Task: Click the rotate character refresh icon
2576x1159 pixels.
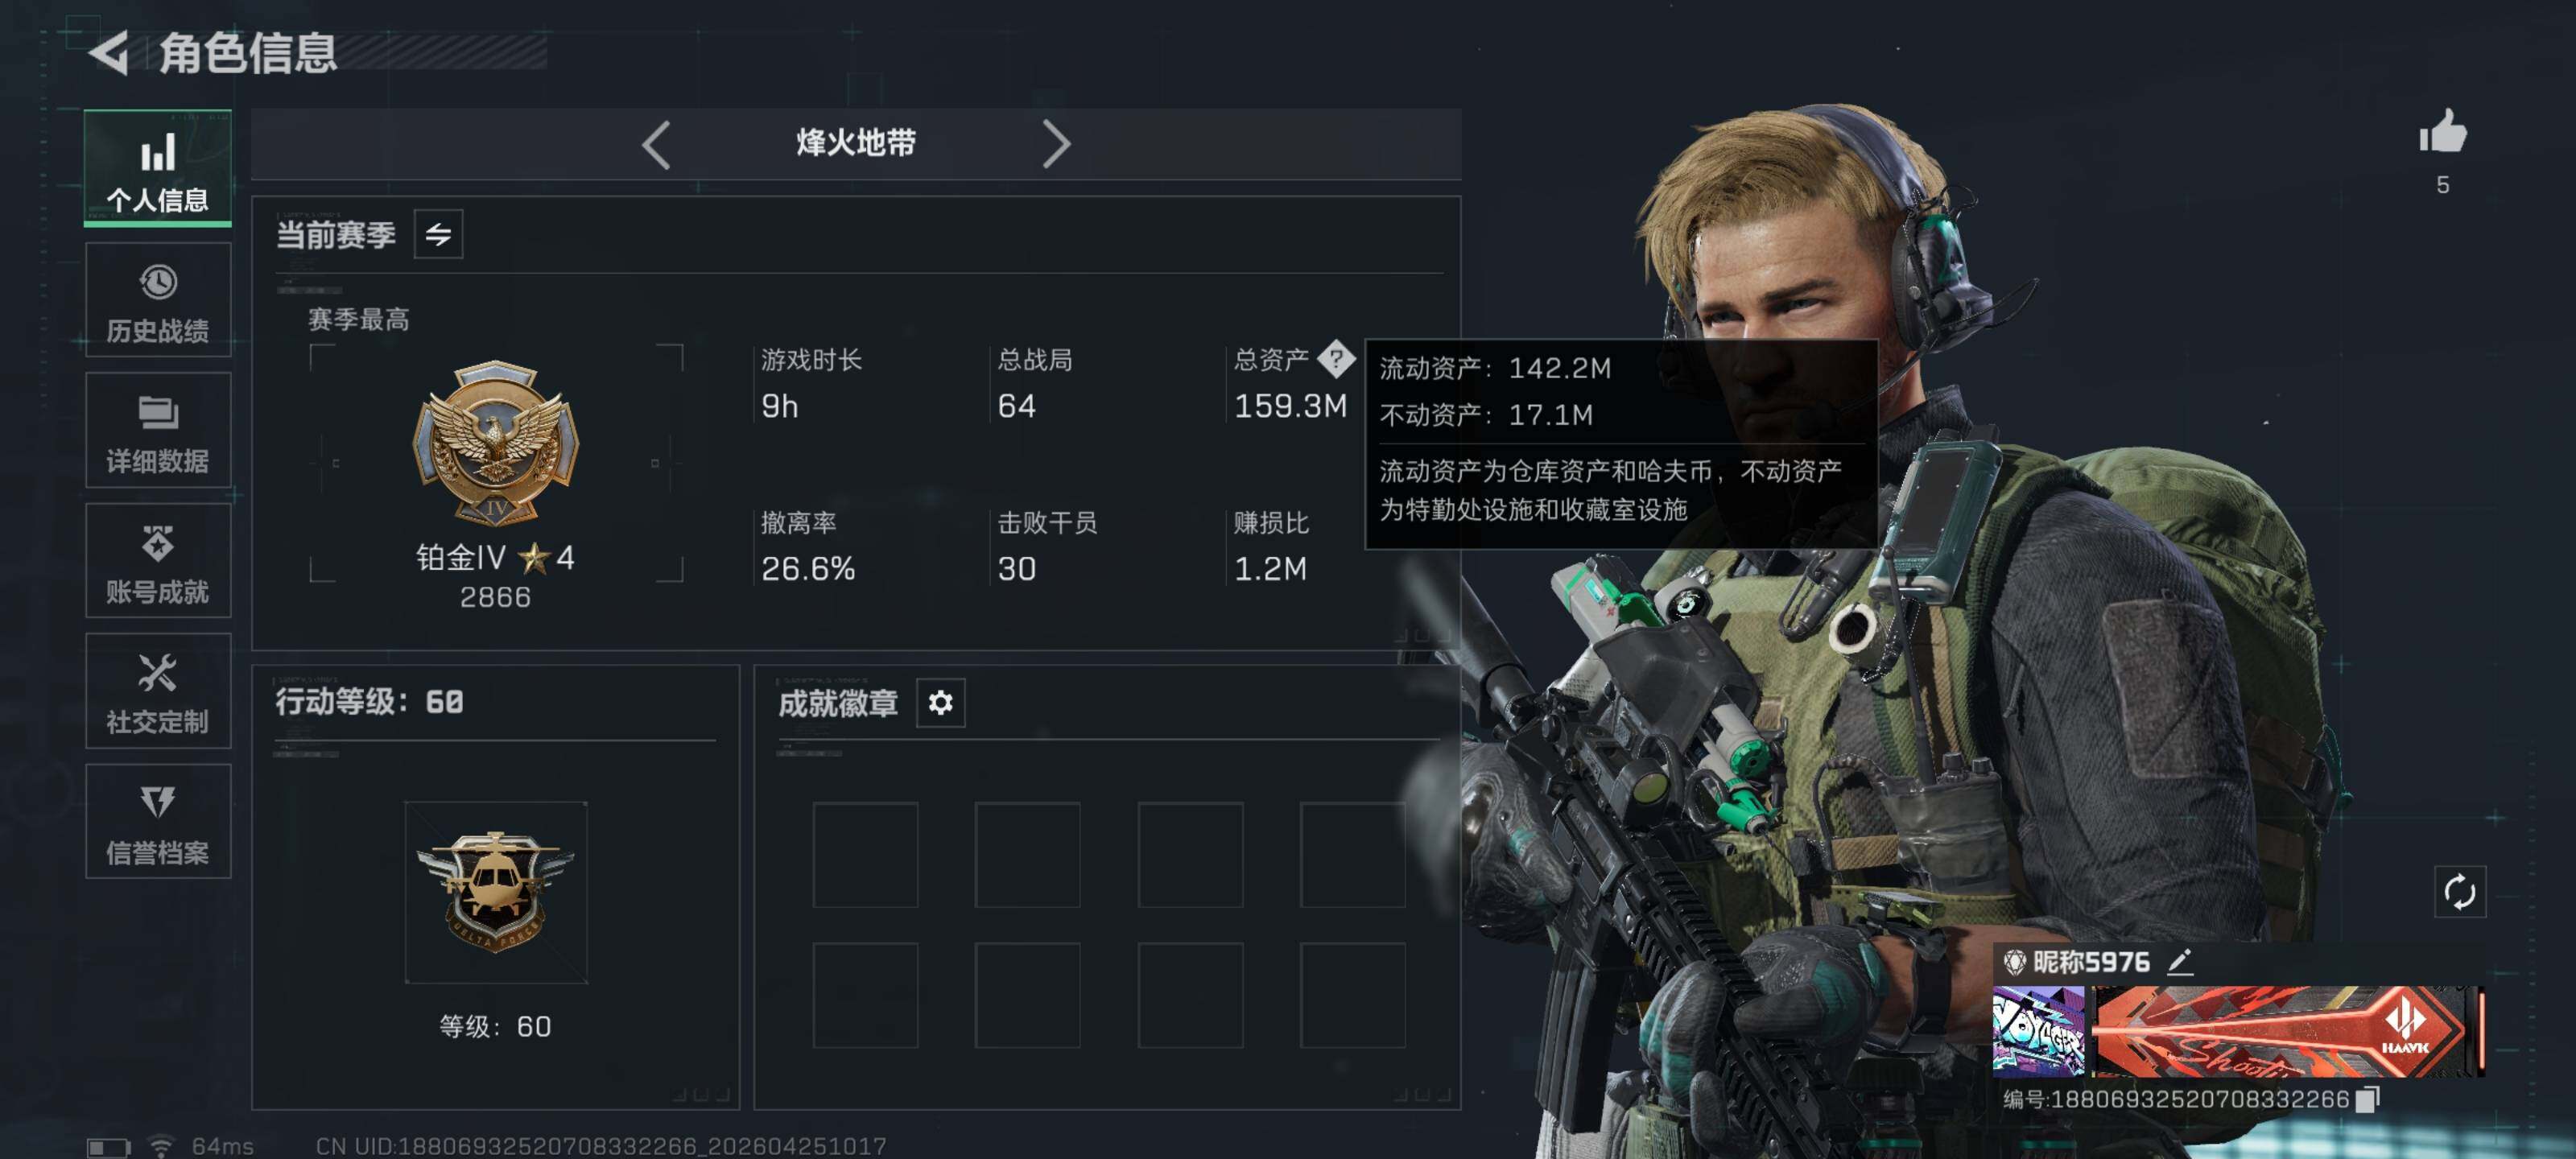Action: (2459, 891)
